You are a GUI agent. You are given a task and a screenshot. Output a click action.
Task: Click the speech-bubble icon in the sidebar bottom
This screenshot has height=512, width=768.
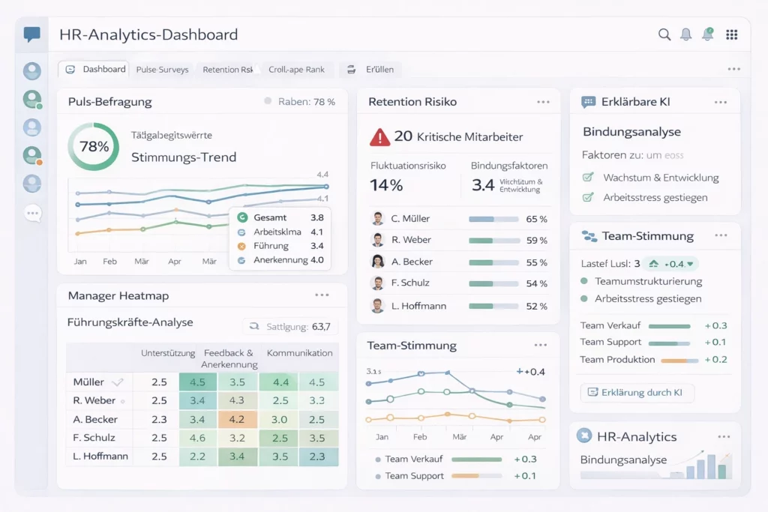click(31, 214)
